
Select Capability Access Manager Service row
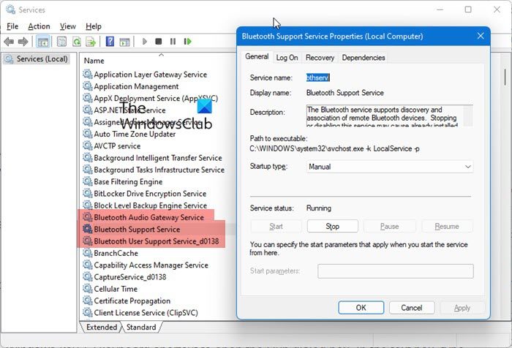(x=146, y=265)
